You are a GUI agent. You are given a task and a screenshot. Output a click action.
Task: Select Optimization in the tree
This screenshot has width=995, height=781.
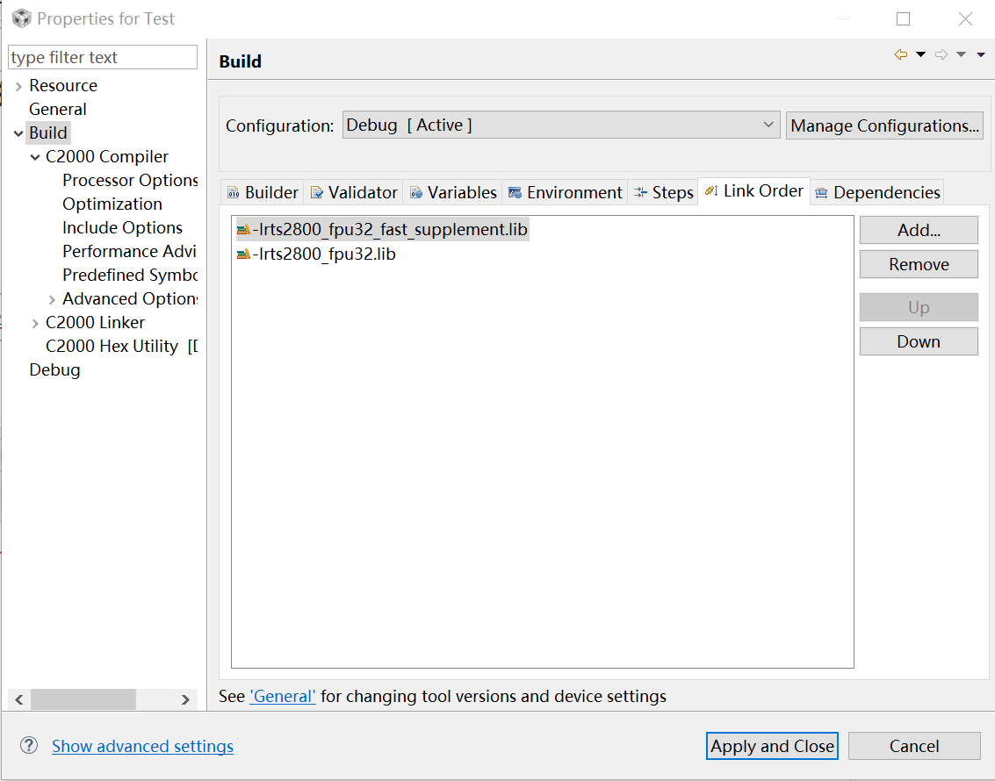(112, 204)
